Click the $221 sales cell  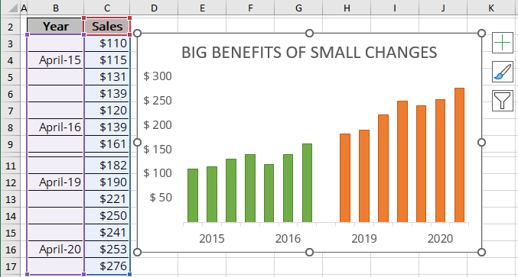[107, 199]
